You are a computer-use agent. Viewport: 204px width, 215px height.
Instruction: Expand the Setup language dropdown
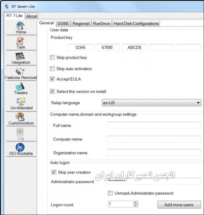click(x=152, y=103)
